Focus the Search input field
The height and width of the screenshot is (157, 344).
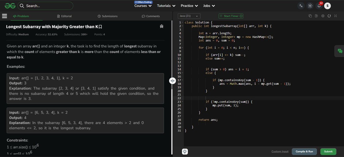coord(45,6)
